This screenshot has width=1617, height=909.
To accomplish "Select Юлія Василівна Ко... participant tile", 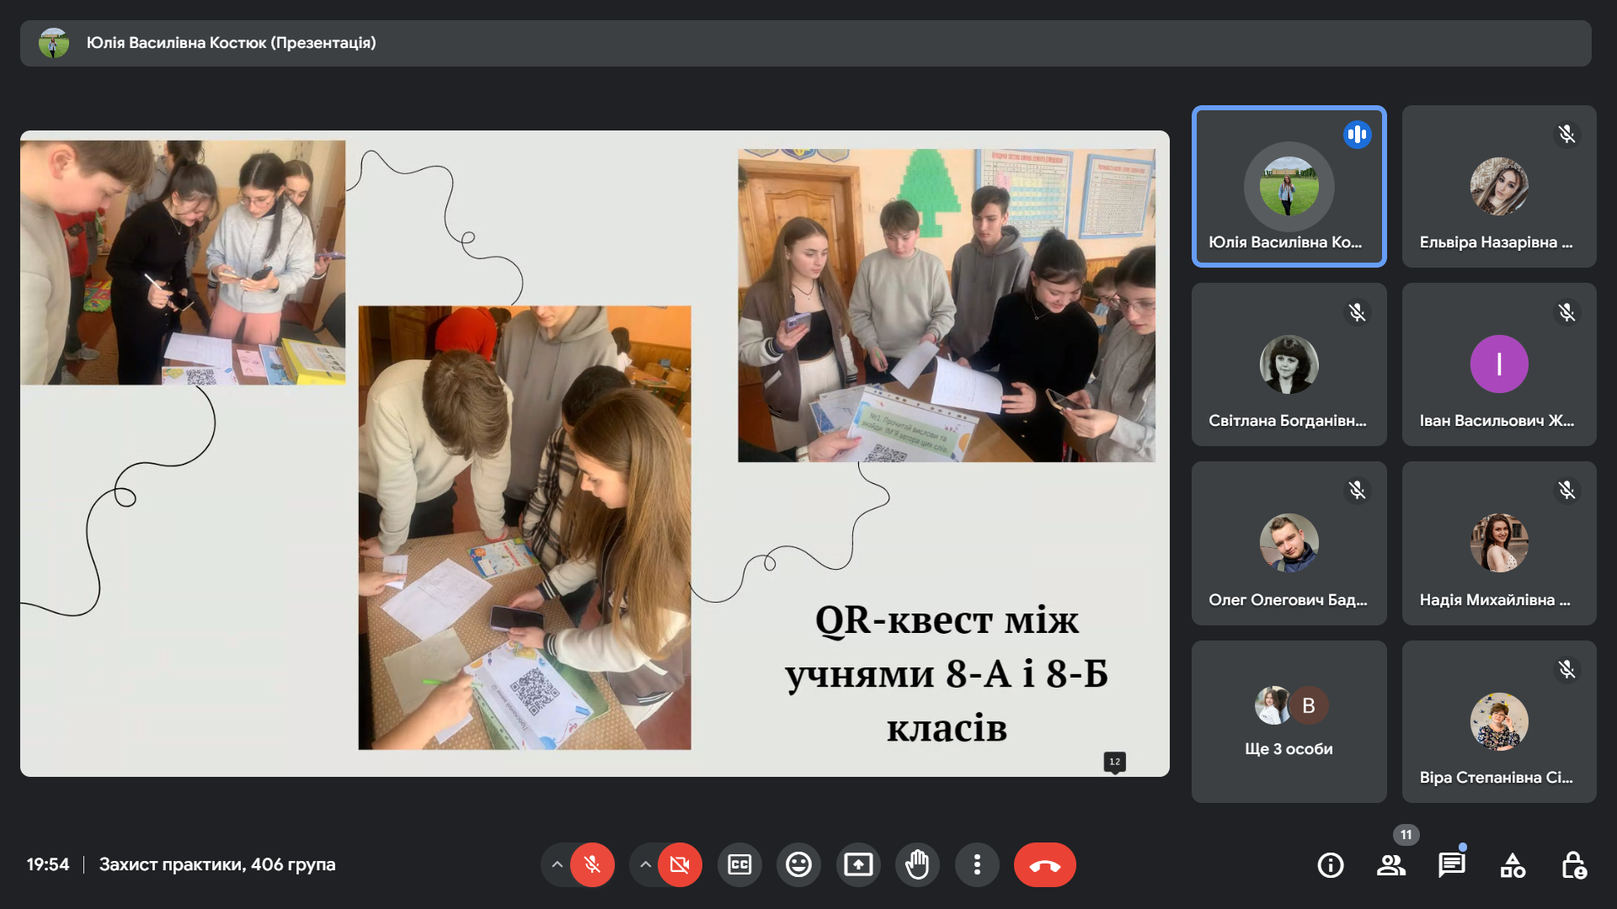I will coord(1289,186).
